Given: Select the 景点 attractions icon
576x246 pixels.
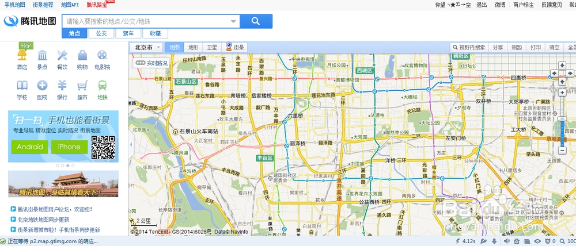Looking at the screenshot, I should pos(42,56).
